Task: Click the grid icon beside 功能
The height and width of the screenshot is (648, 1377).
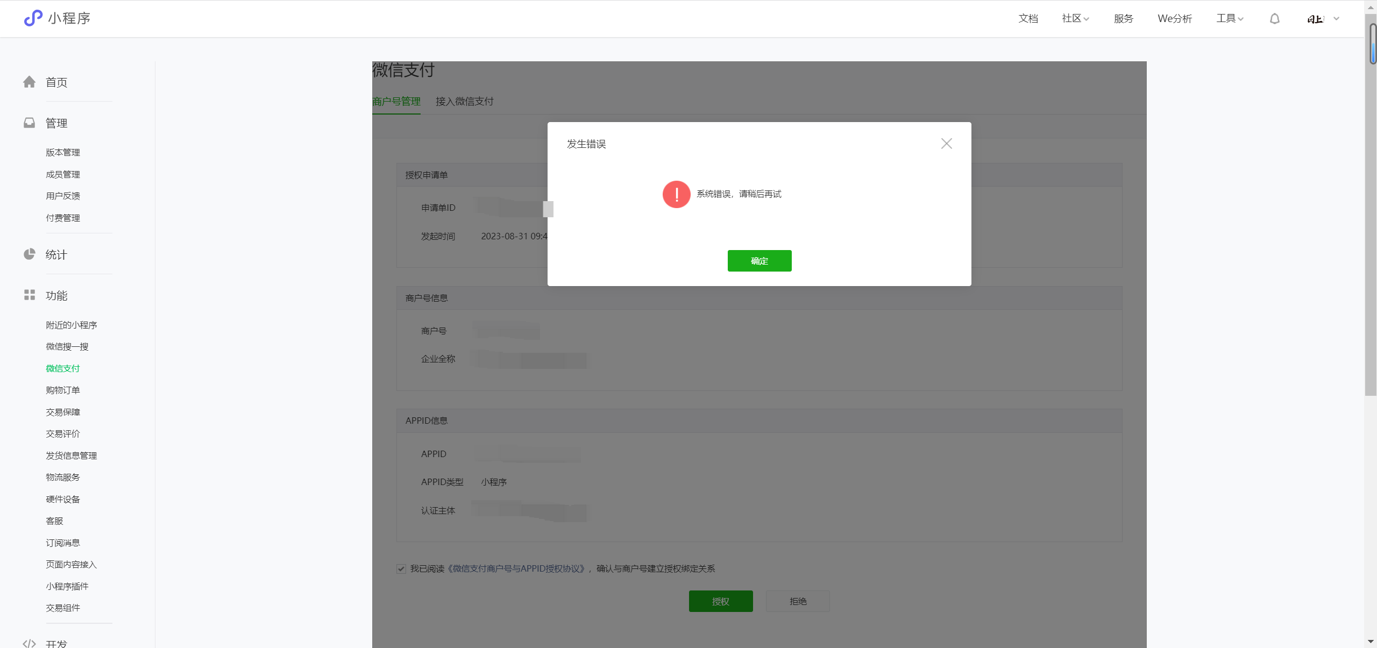Action: pos(30,295)
